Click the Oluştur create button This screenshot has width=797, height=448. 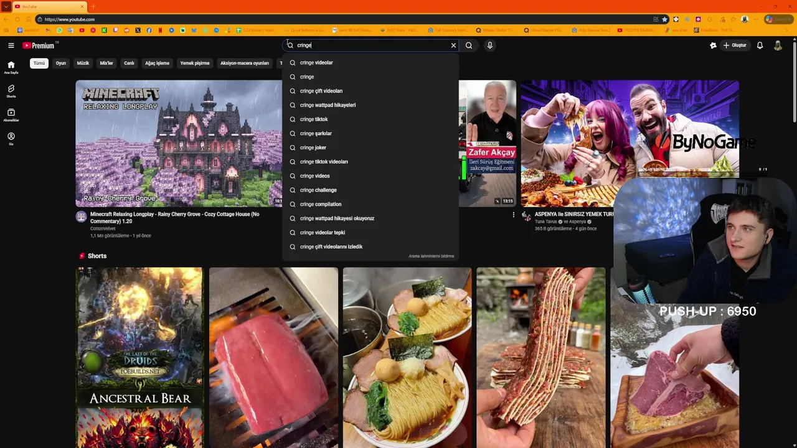tap(735, 45)
